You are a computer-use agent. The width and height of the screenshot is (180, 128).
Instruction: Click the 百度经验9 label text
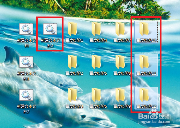tap(122, 106)
